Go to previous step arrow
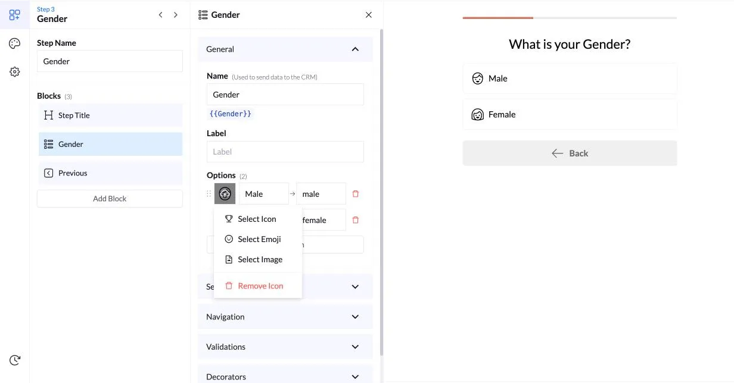 point(160,15)
